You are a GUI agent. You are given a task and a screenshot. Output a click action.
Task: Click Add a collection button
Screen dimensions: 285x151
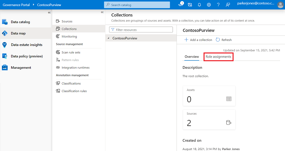pyautogui.click(x=198, y=40)
